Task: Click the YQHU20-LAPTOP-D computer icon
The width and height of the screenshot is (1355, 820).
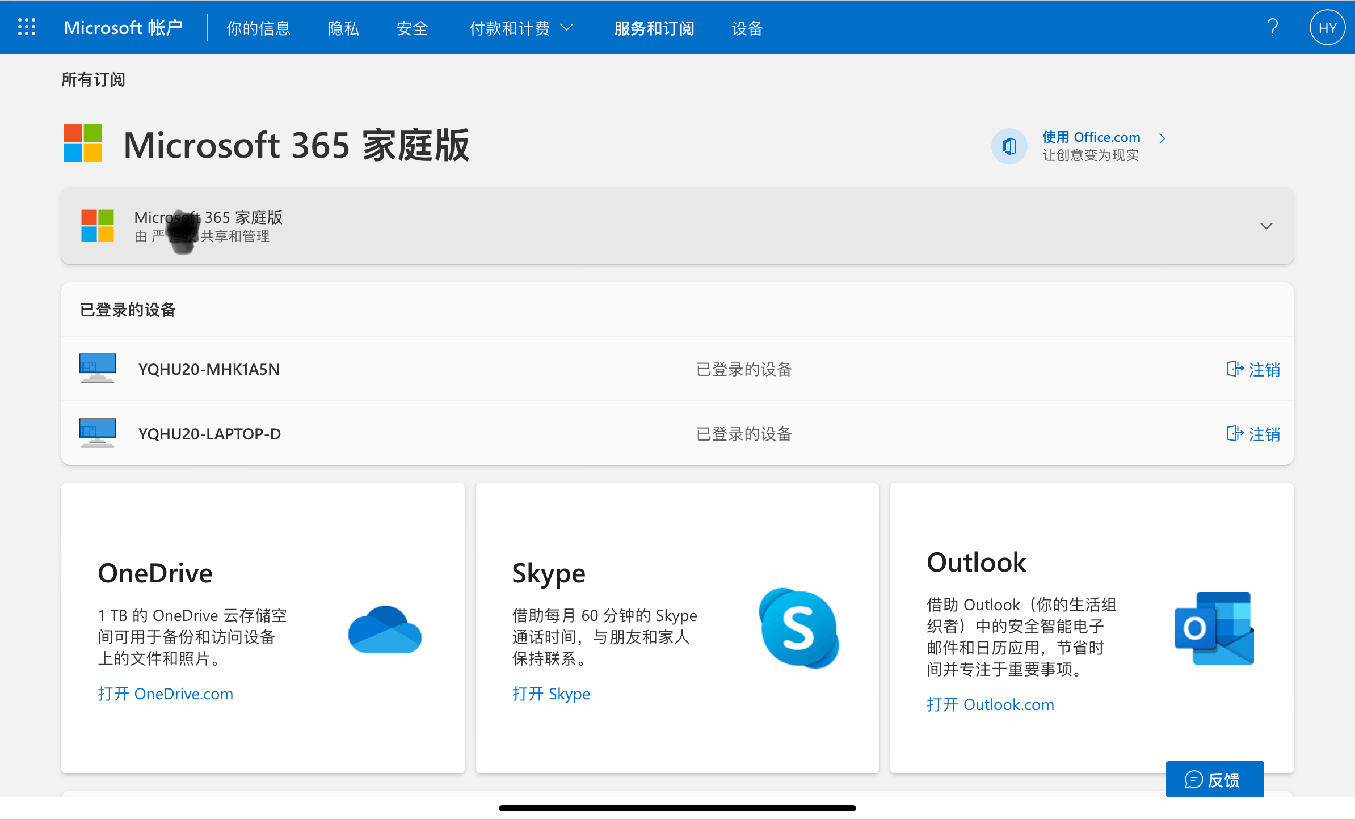Action: (x=98, y=433)
